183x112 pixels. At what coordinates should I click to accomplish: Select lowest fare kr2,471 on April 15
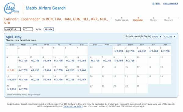pos(12,70)
